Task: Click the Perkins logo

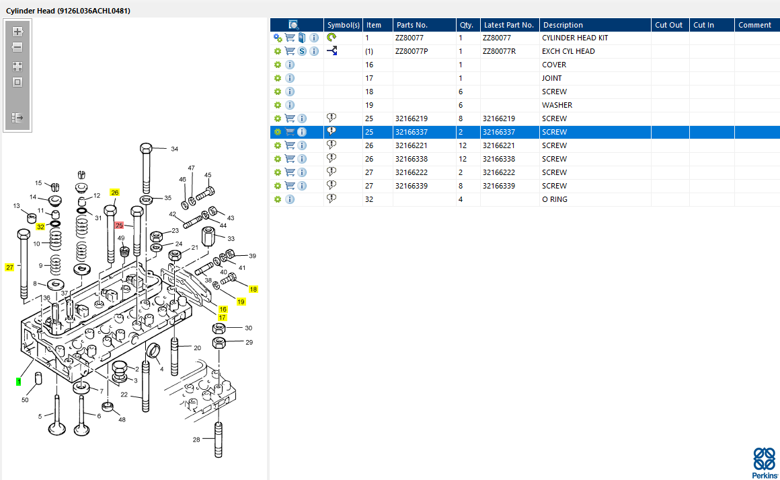Action: [765, 462]
